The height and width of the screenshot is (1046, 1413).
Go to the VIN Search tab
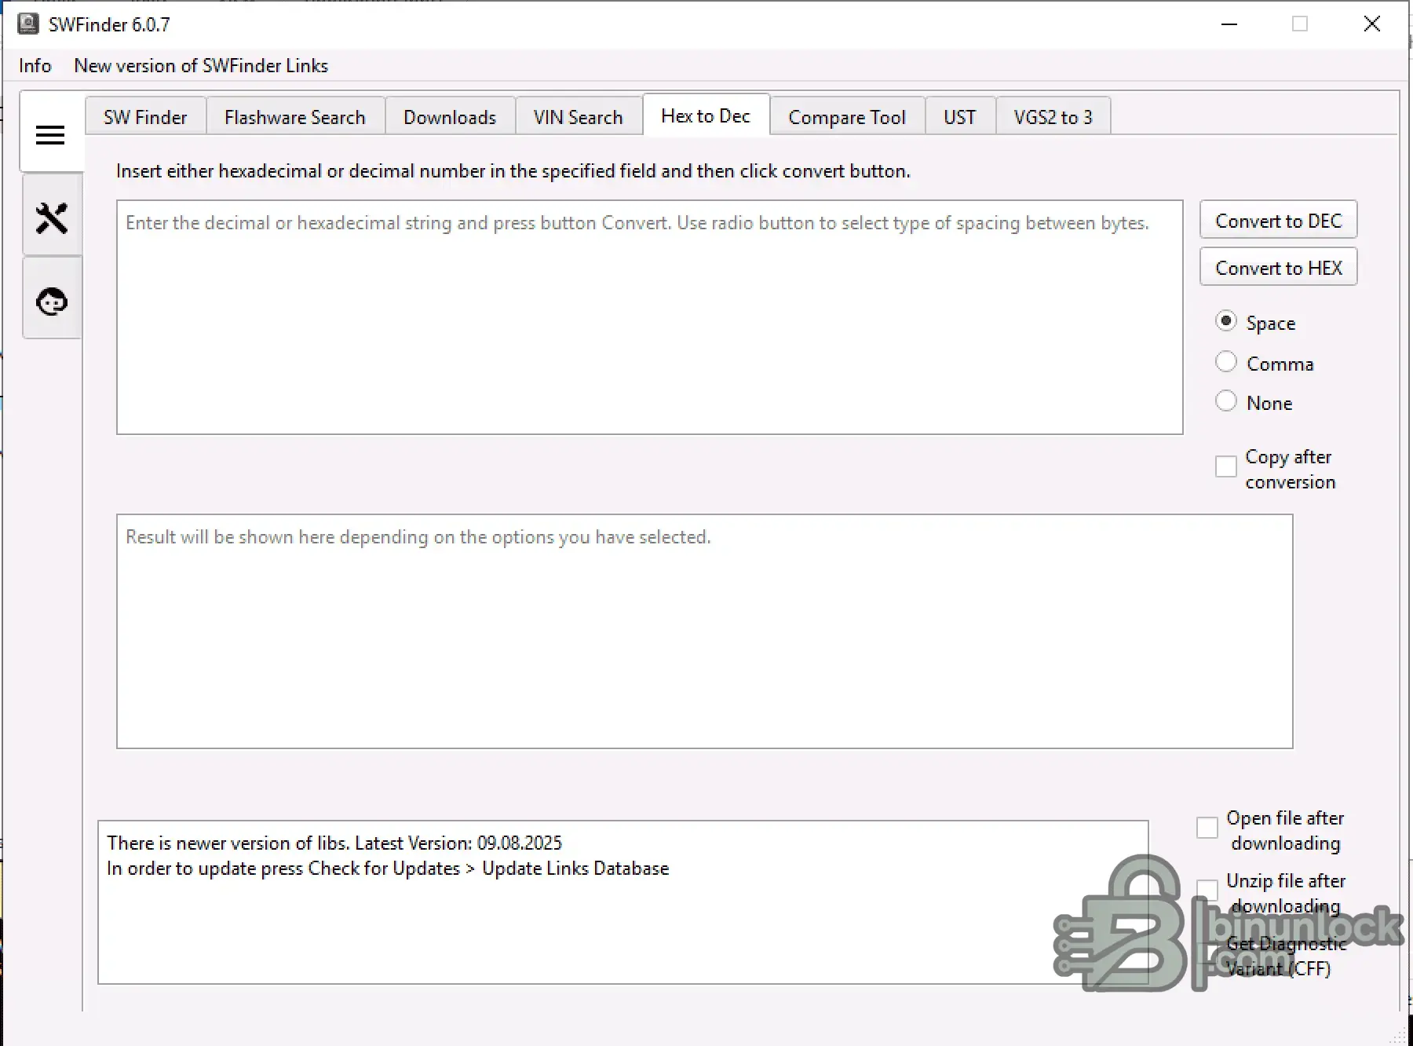579,117
